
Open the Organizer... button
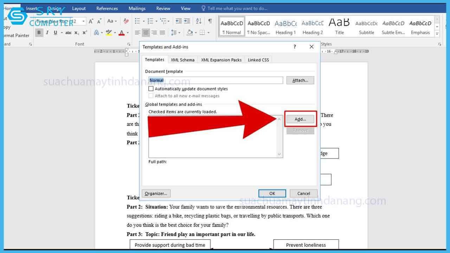156,193
